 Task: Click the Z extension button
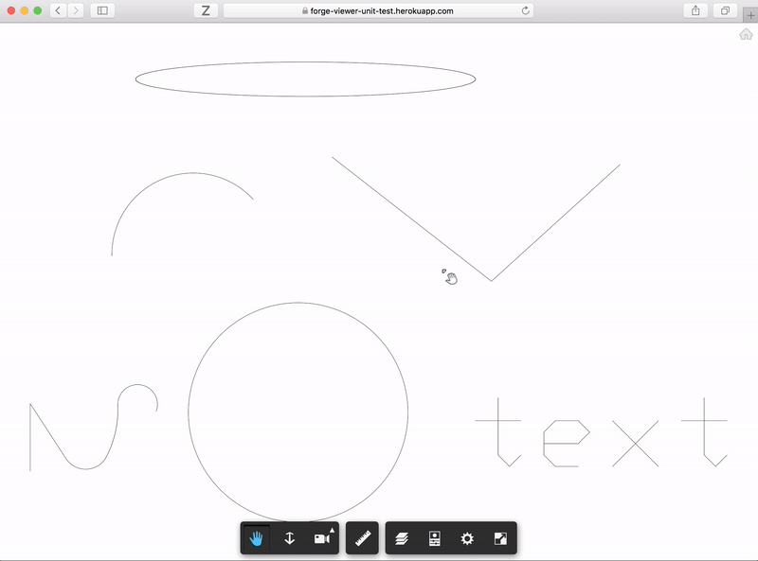tap(206, 10)
